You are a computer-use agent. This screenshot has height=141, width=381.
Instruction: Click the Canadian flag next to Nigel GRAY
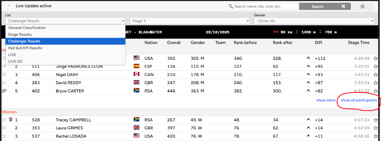pos(137,74)
